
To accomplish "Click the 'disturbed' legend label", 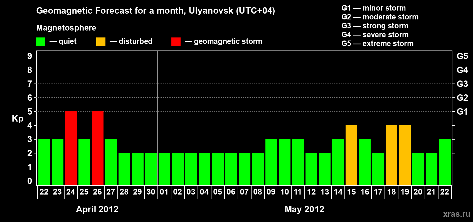I will pos(136,41).
